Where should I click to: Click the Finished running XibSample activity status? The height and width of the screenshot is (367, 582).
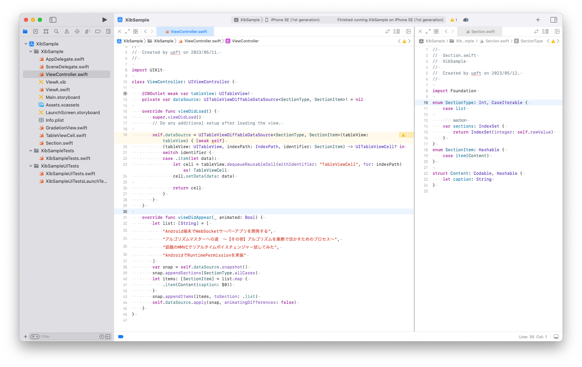390,20
